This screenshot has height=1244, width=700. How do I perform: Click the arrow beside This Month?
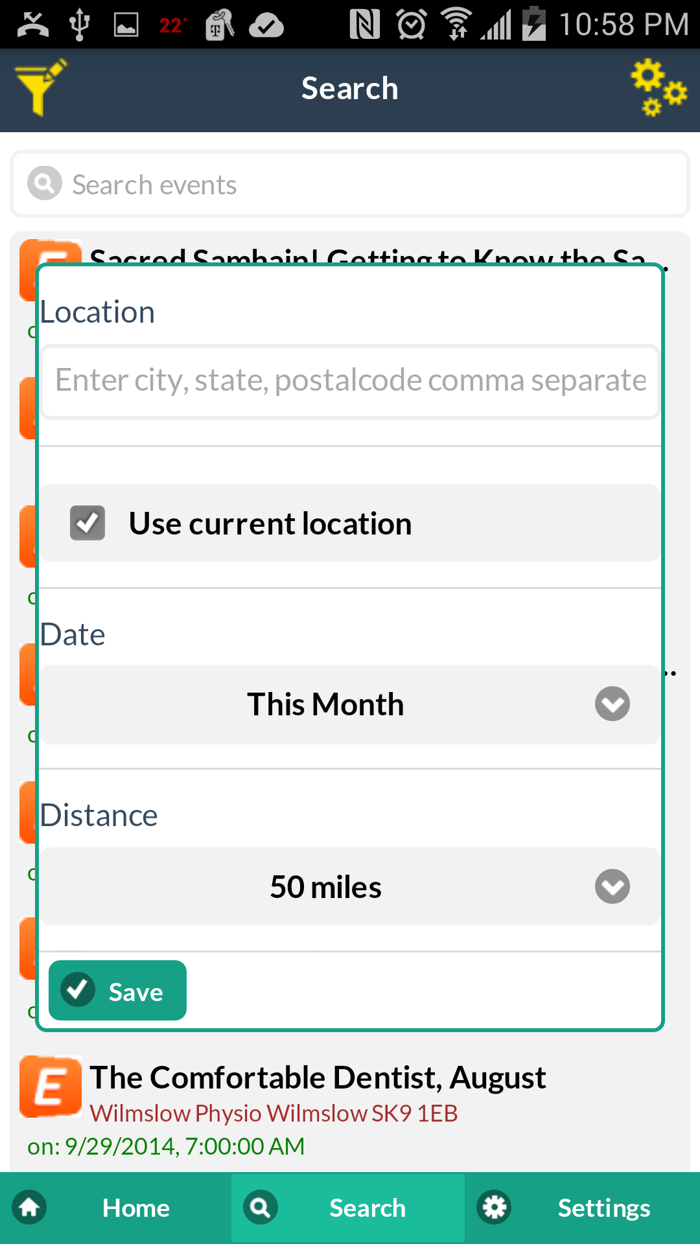(612, 704)
